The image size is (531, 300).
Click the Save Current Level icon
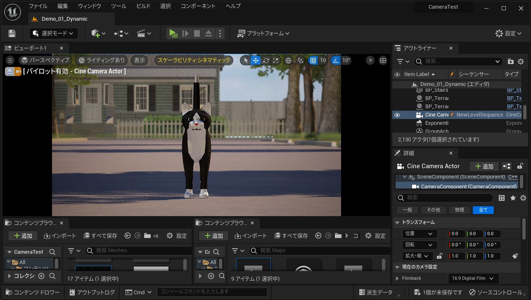[x=12, y=33]
